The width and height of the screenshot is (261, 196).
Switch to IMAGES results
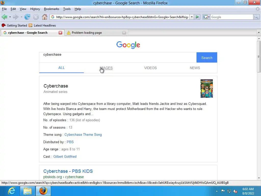click(106, 68)
